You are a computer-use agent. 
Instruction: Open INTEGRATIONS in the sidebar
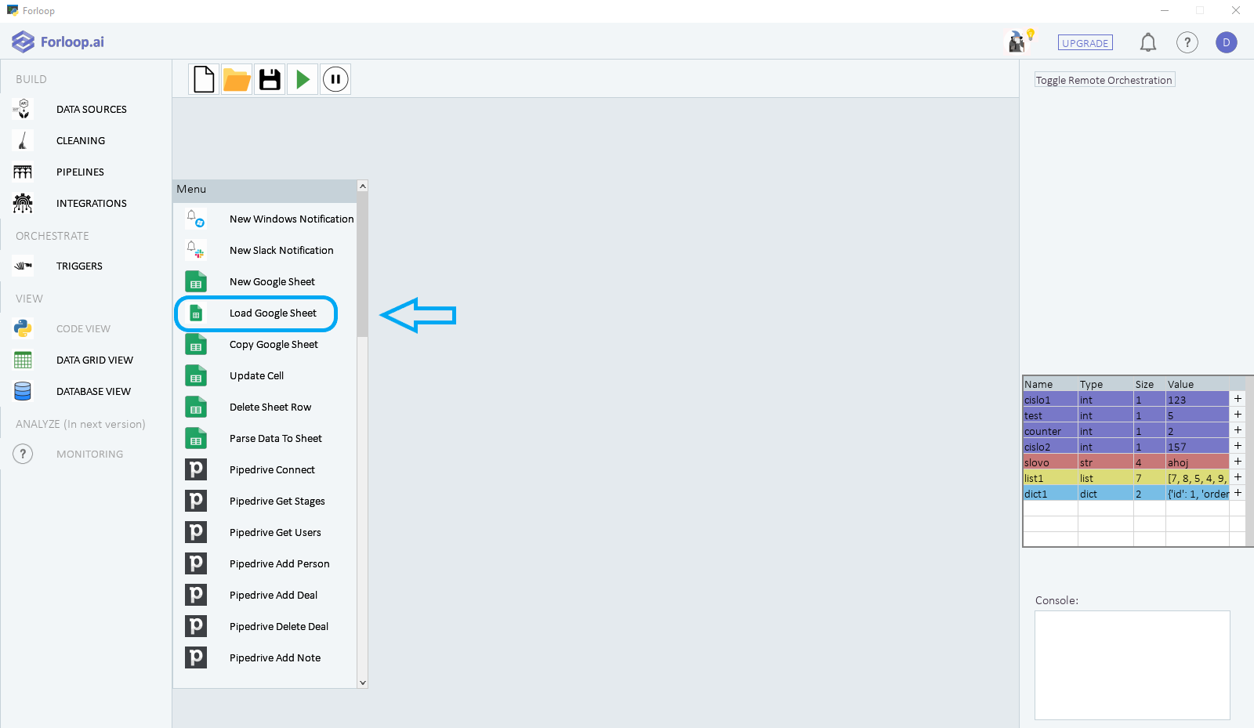coord(92,203)
